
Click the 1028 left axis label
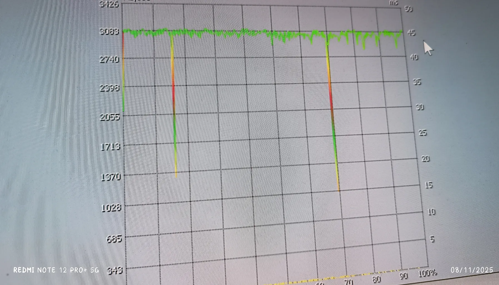(111, 208)
